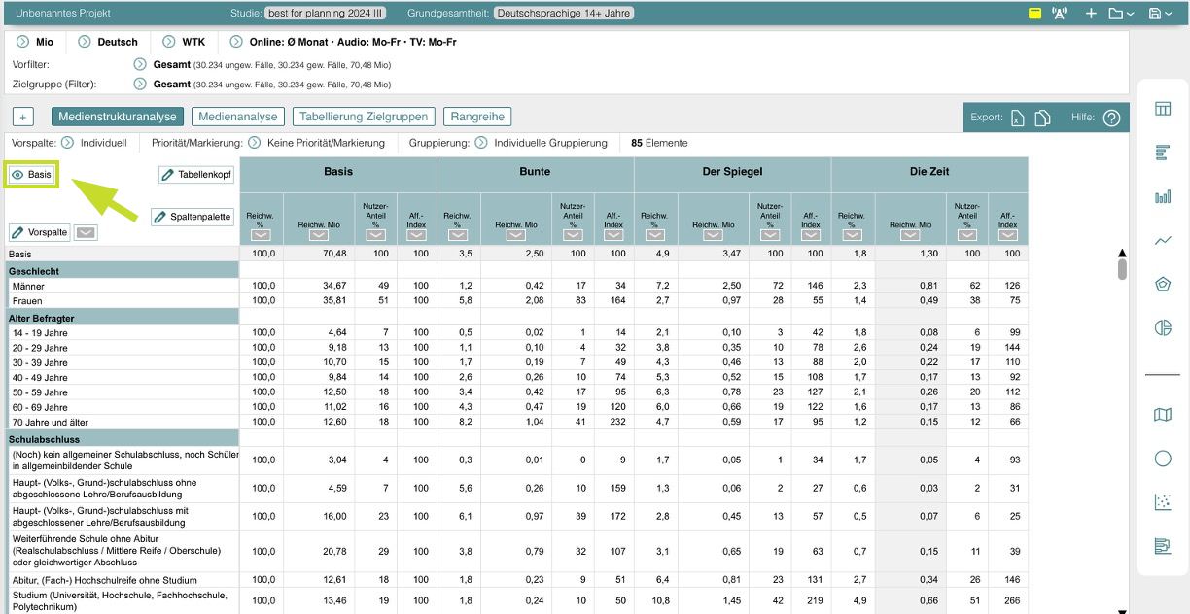Click the yellow note swatch in top bar
Image resolution: width=1190 pixels, height=614 pixels.
click(1034, 14)
